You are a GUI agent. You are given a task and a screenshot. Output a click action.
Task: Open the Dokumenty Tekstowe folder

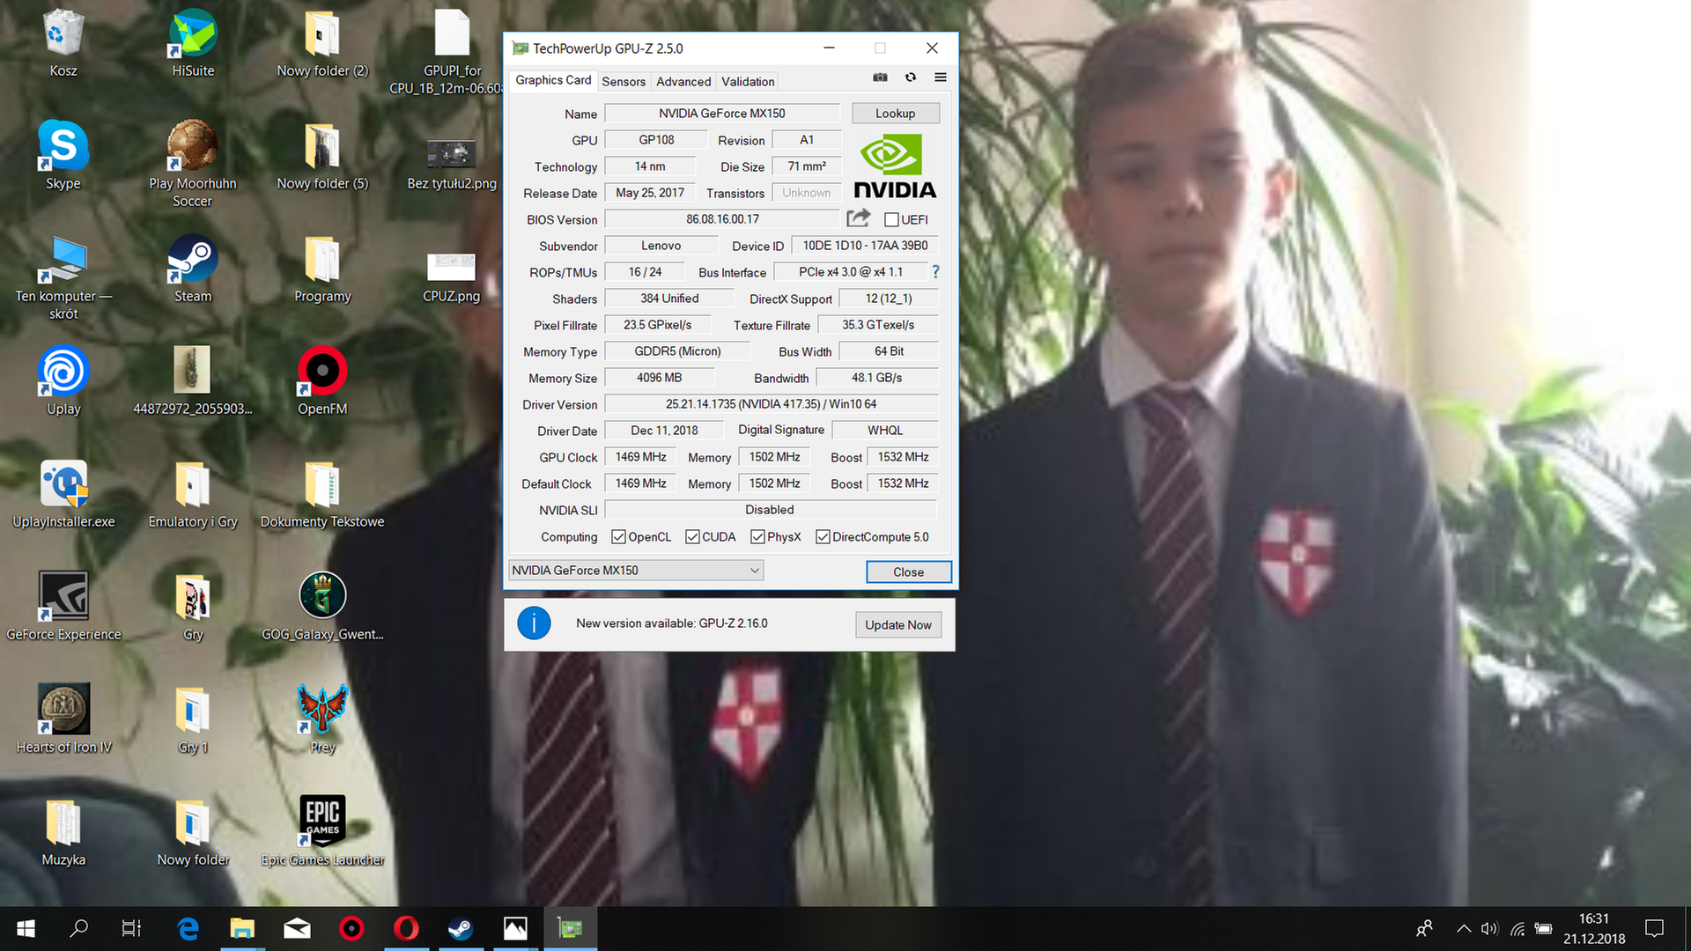322,495
